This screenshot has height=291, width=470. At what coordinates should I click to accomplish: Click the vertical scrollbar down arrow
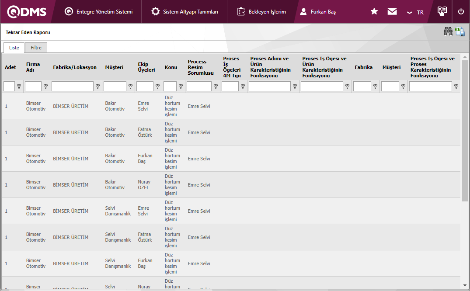(x=465, y=286)
